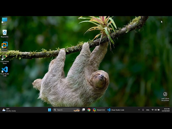Switch to ShareX 21.0 taskbar button
Screen dimensions: 172x129
[x=99, y=110]
